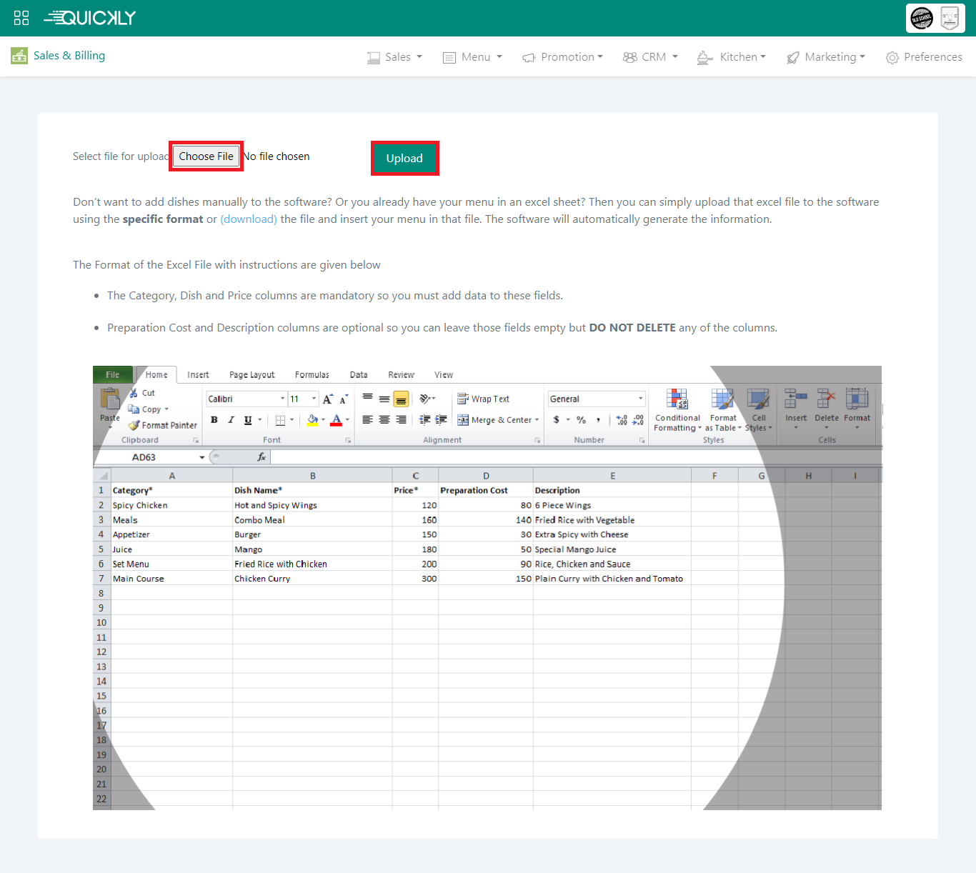The image size is (976, 873).
Task: Click the Kitchen chef hat icon
Action: pos(704,58)
